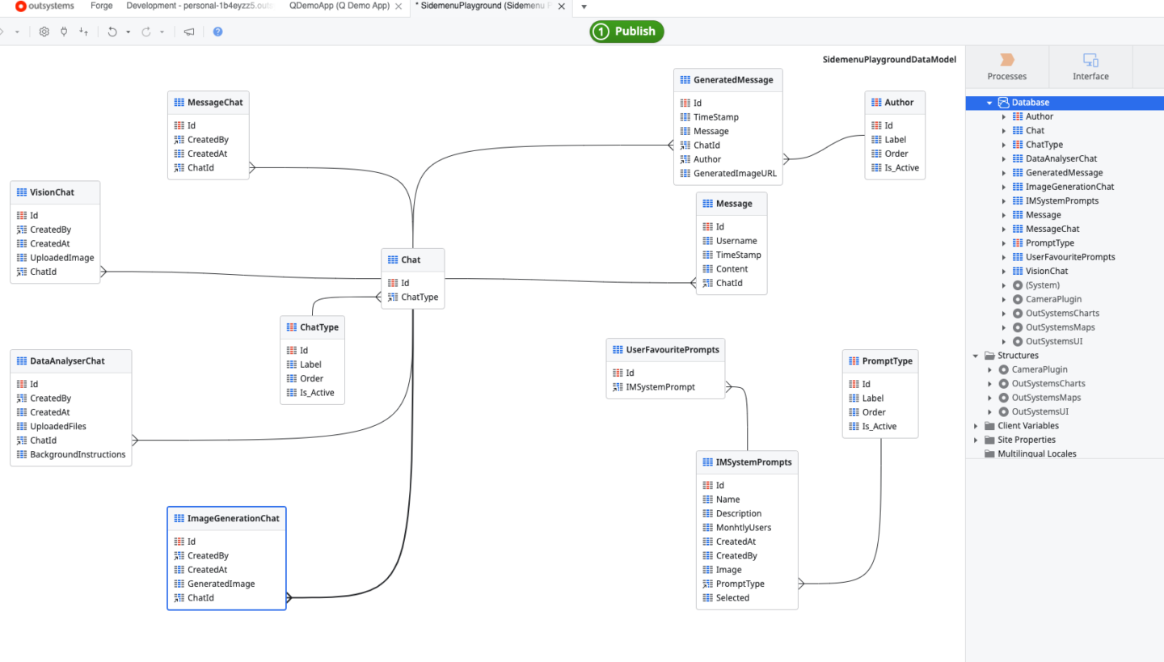The height and width of the screenshot is (662, 1164).
Task: Click the settings gear icon in toolbar
Action: coord(44,32)
